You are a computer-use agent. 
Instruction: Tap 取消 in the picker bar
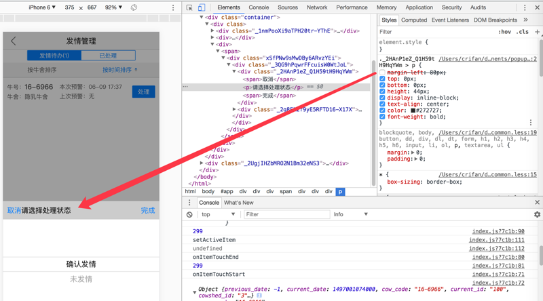pyautogui.click(x=14, y=210)
